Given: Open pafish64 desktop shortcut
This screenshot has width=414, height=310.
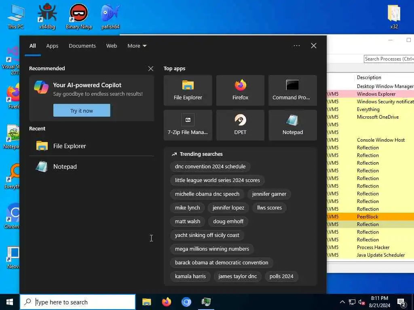Looking at the screenshot, I should [x=110, y=16].
